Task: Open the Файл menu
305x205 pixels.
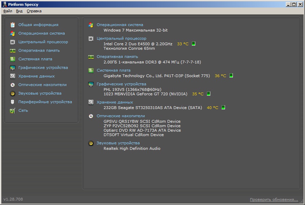Action: pos(8,11)
